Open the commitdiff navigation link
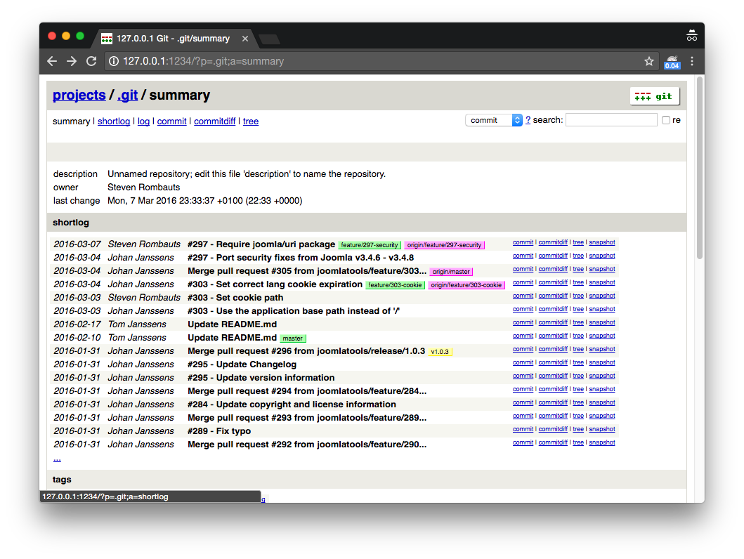Screen dimensions: 744x559 214,121
